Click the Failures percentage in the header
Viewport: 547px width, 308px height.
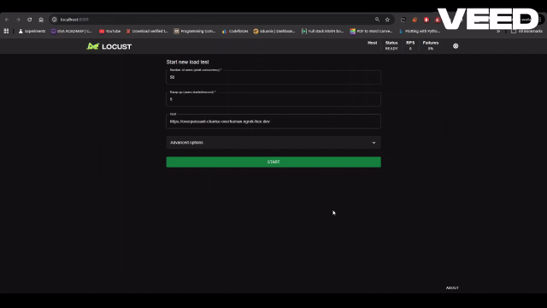pyautogui.click(x=431, y=49)
